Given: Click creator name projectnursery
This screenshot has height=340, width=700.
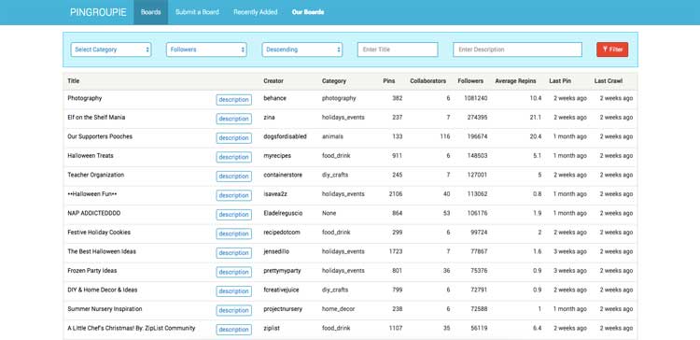Looking at the screenshot, I should [x=283, y=309].
